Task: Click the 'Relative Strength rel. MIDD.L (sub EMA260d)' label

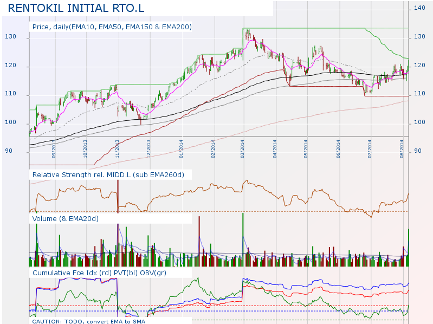Action: (x=108, y=174)
